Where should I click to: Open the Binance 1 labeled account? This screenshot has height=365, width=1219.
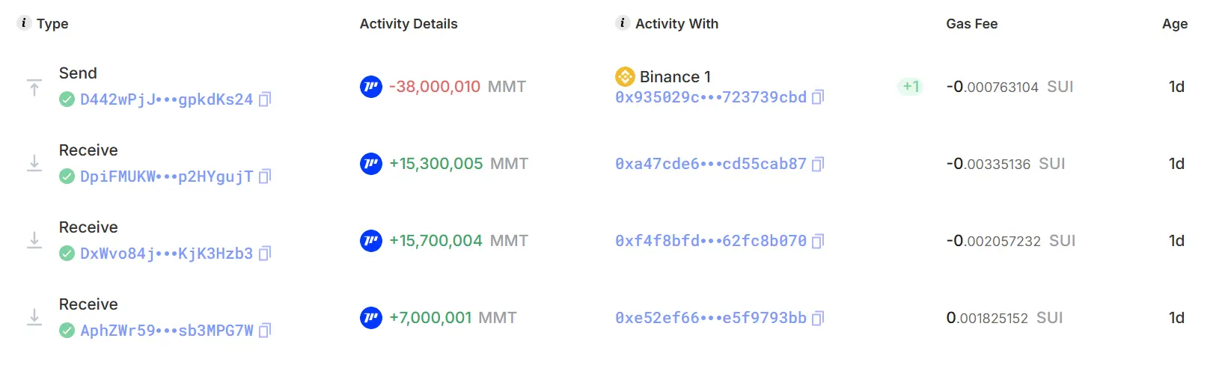point(675,76)
